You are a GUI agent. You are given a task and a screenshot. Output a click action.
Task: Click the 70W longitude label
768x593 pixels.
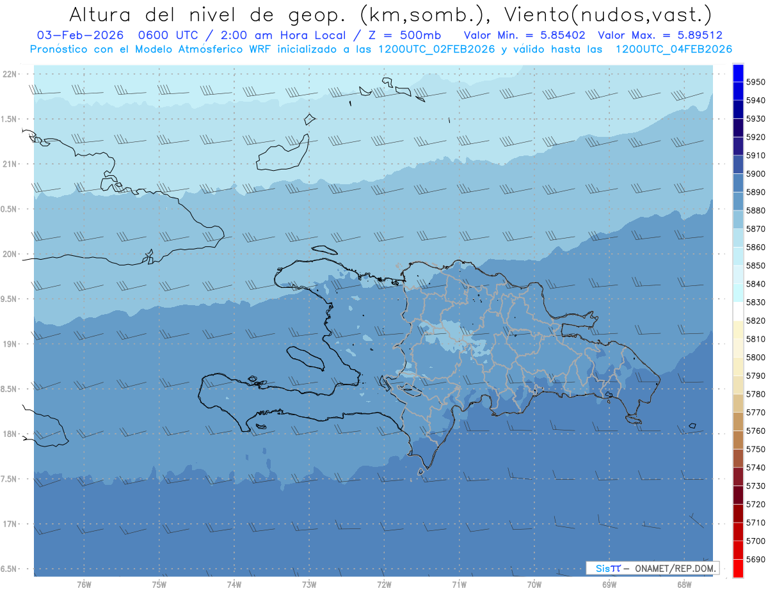pos(534,585)
